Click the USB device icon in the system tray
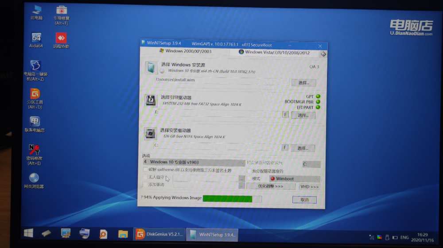This screenshot has height=248, width=443. coord(387,237)
